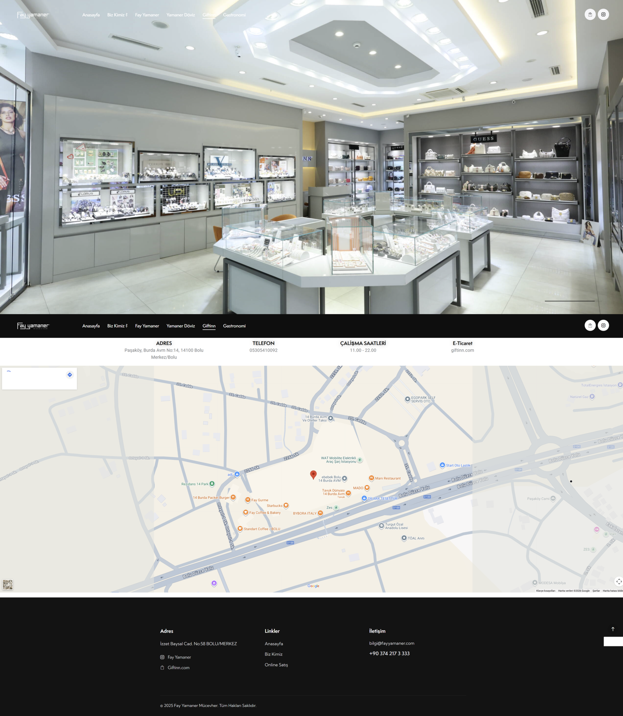Select Biz Kimiz ? in sticky navbar
This screenshot has width=623, height=716.
click(x=117, y=326)
